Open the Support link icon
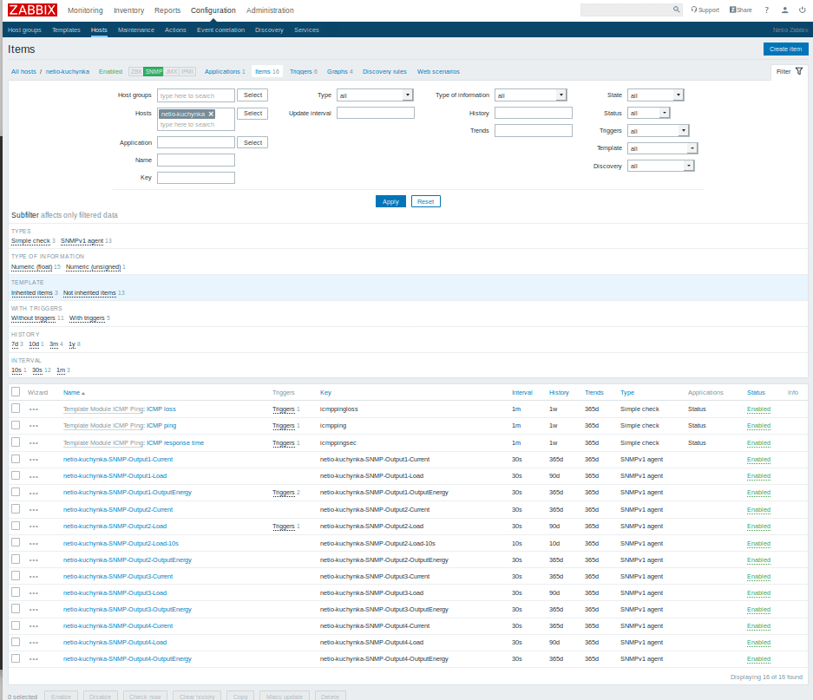This screenshot has height=700, width=813. click(694, 10)
